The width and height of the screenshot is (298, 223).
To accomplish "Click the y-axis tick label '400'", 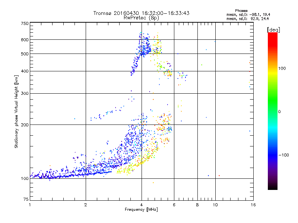I will pos(25,71).
